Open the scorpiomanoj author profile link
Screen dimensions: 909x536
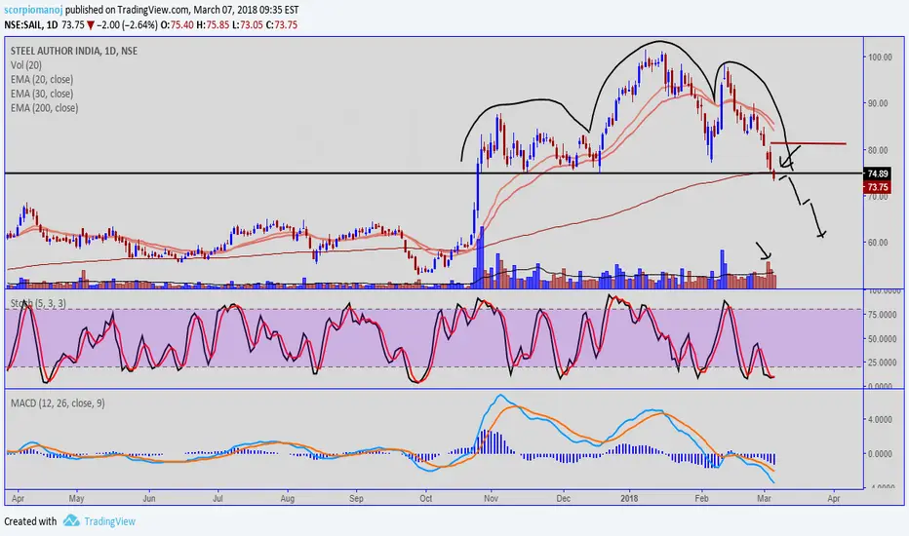pyautogui.click(x=33, y=10)
